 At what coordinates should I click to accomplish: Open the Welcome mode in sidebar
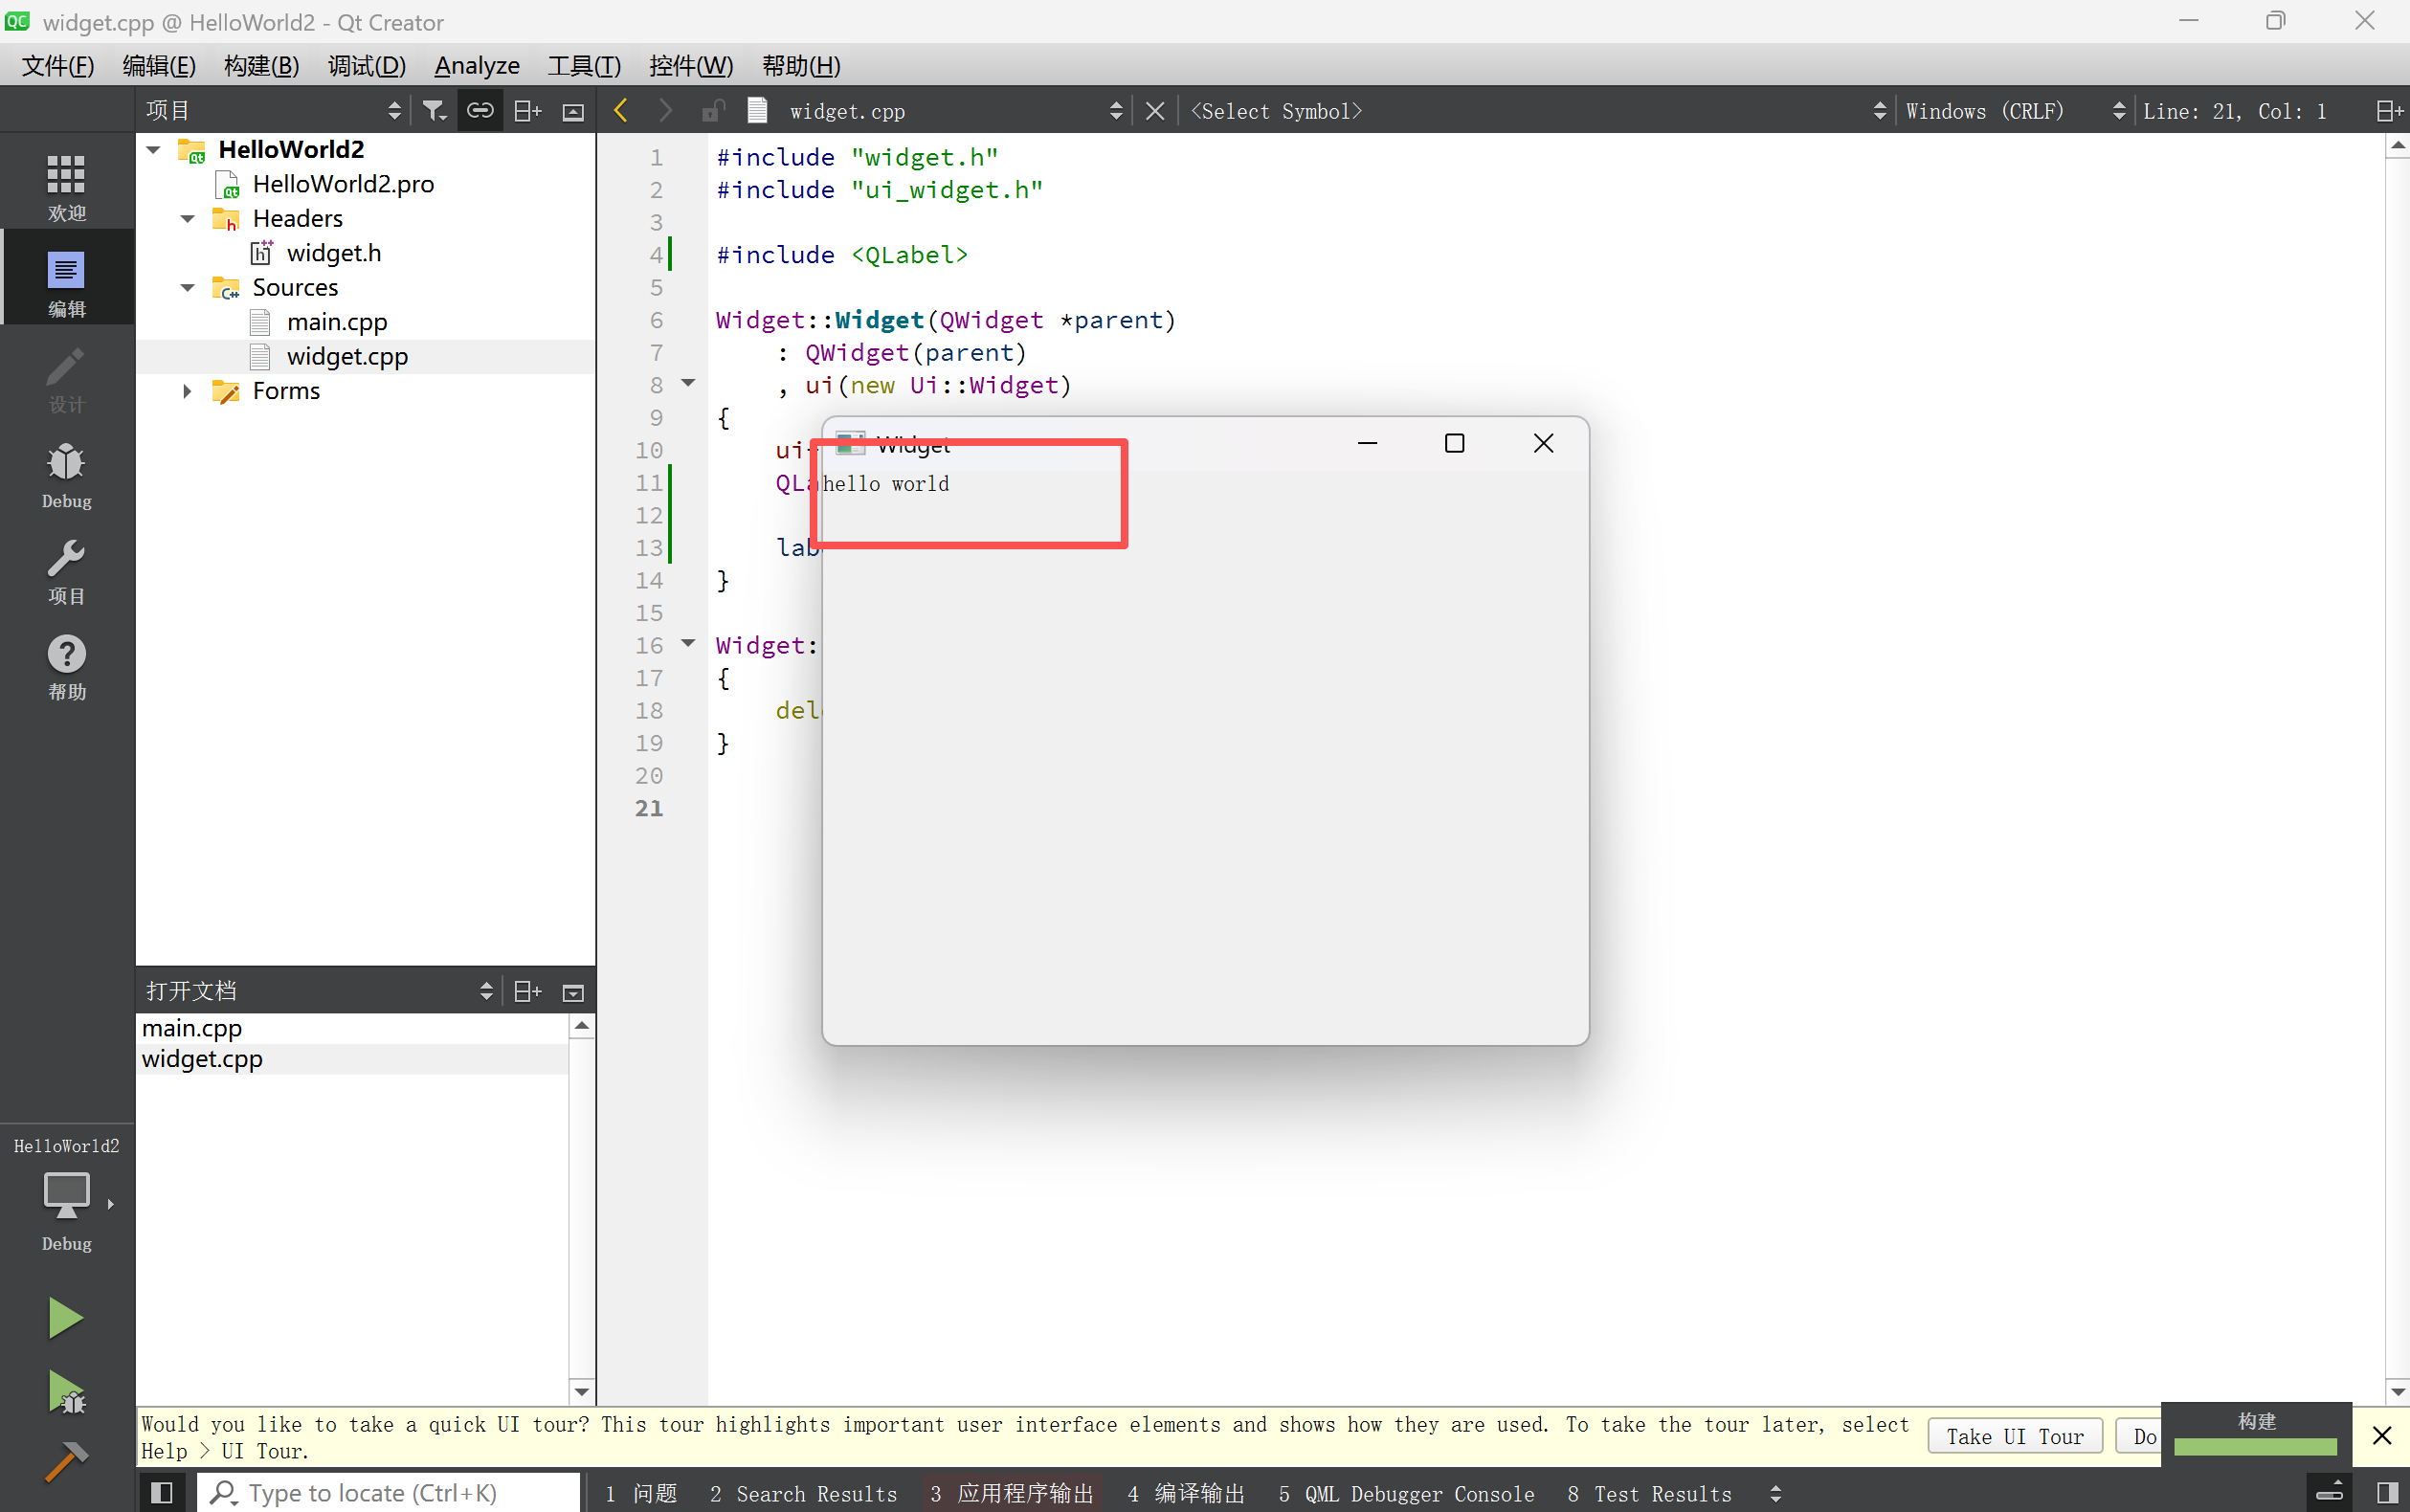tap(66, 185)
